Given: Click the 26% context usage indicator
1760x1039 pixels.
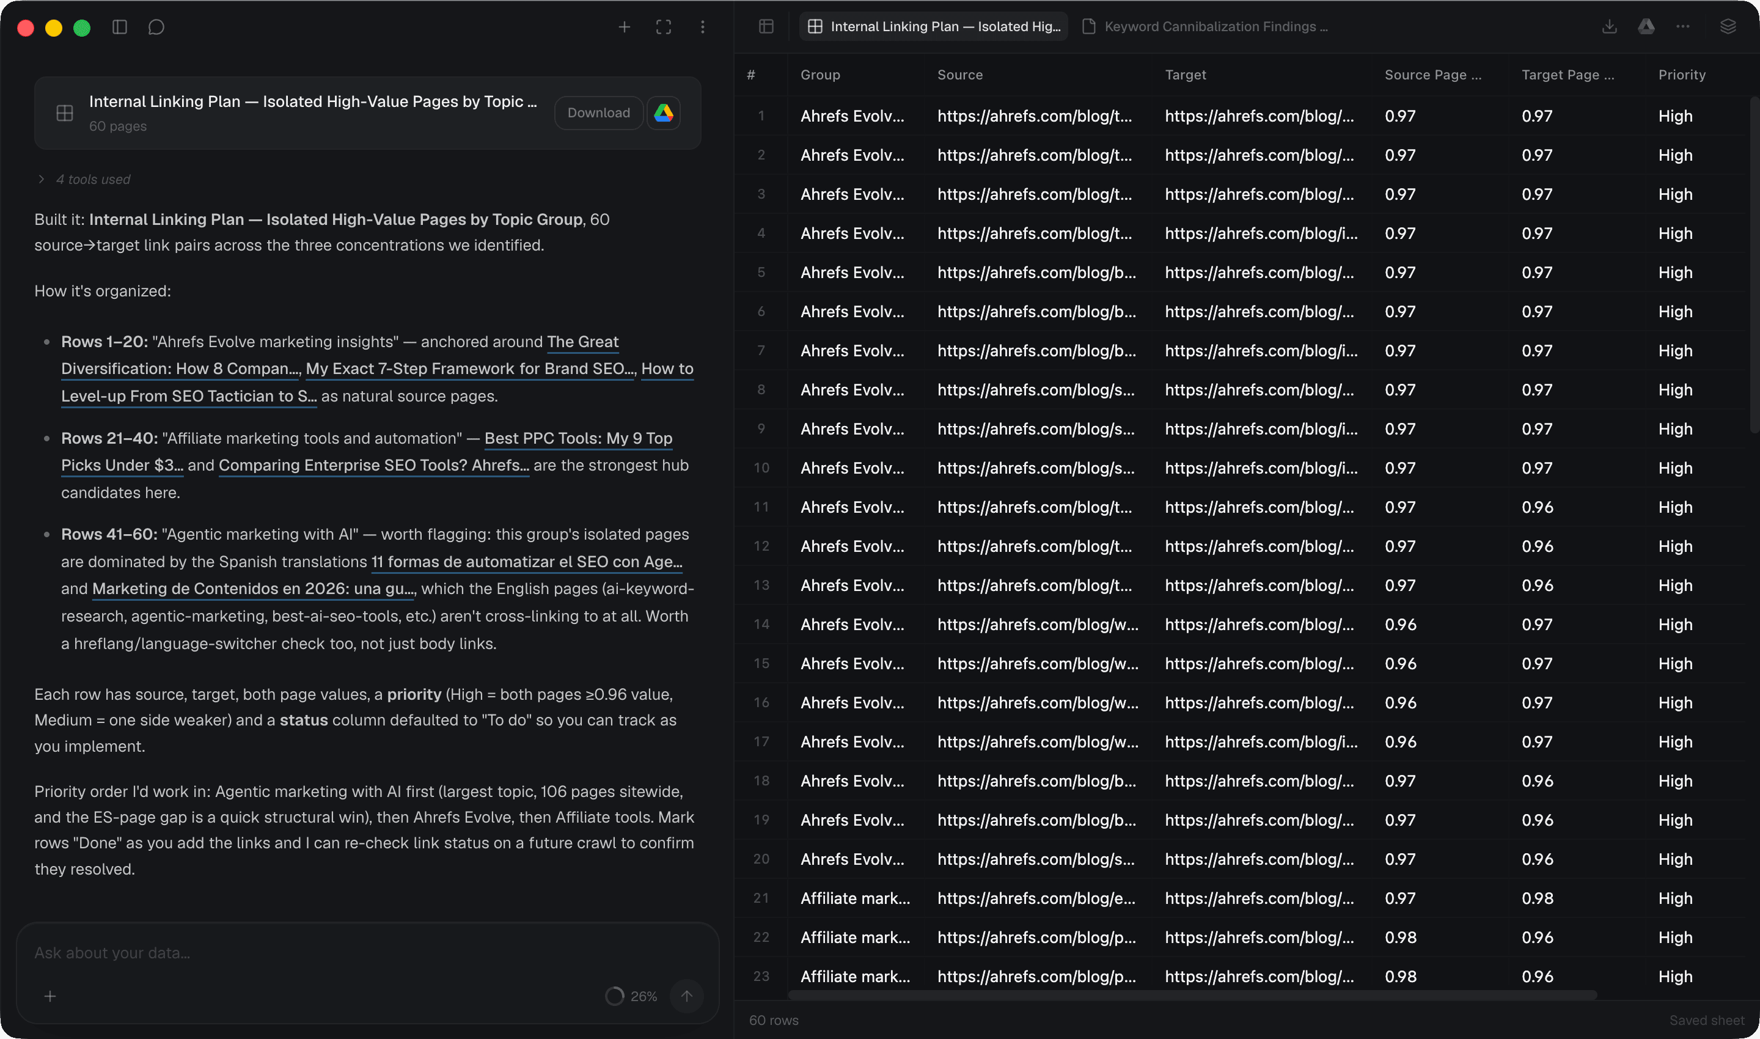Looking at the screenshot, I should coord(631,996).
